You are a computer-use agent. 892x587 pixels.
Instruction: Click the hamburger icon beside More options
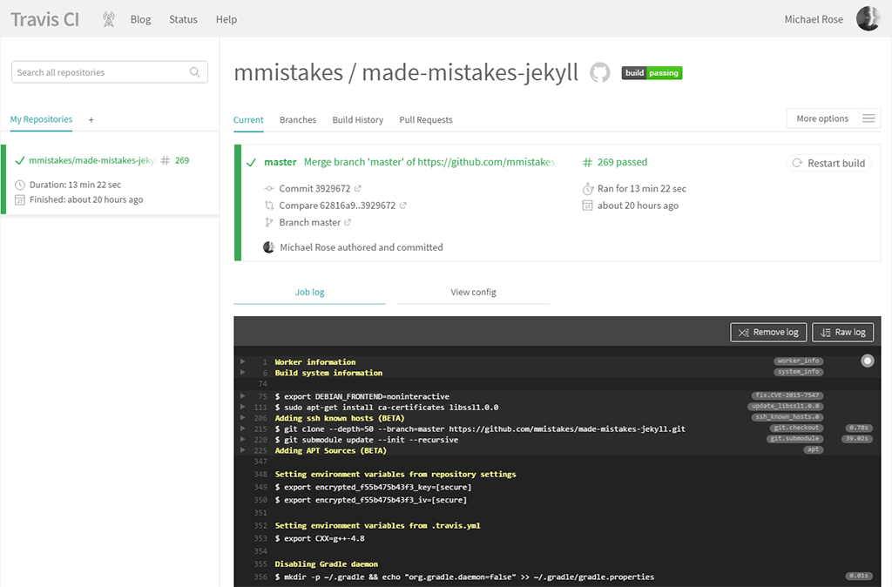tap(869, 118)
